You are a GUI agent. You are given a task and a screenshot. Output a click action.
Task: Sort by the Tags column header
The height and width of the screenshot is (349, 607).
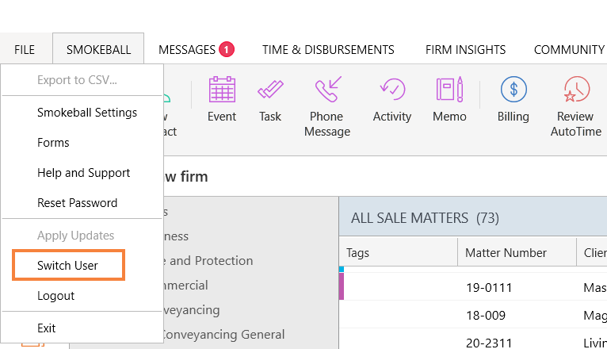pos(399,252)
